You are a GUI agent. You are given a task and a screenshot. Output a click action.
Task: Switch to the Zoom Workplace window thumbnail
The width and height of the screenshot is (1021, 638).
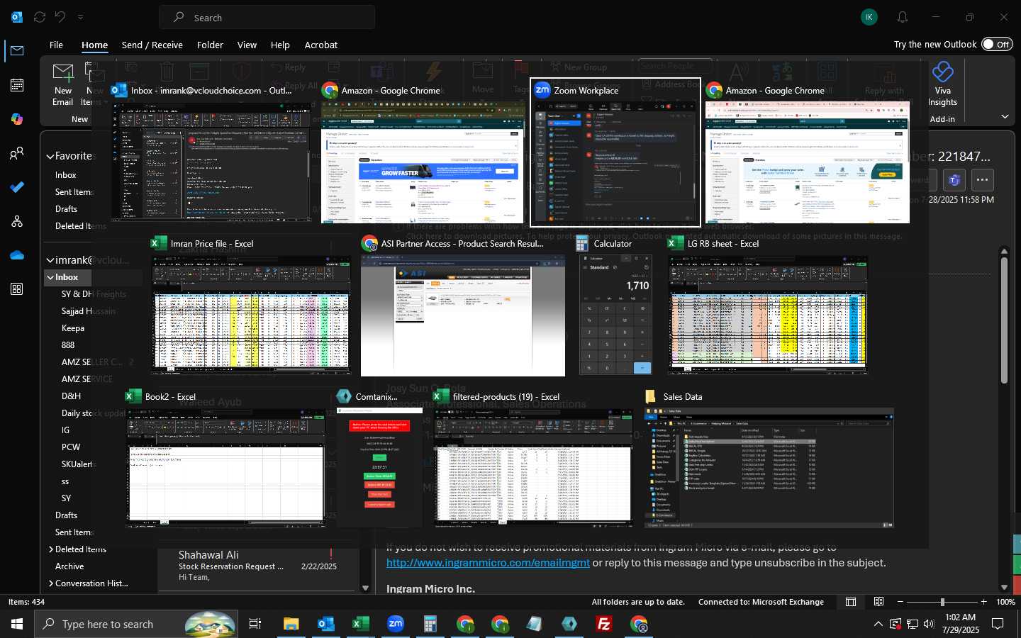(x=615, y=152)
